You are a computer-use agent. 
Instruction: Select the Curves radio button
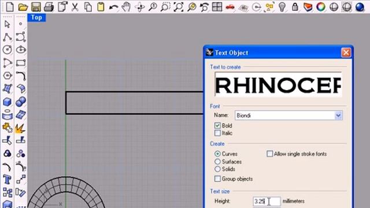click(217, 154)
